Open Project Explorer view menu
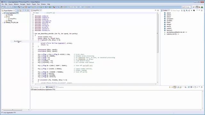The image size is (205, 115). (23, 11)
